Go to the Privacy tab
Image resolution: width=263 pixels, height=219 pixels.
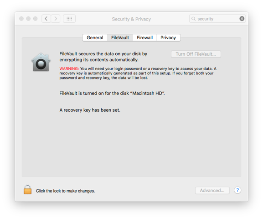click(168, 37)
